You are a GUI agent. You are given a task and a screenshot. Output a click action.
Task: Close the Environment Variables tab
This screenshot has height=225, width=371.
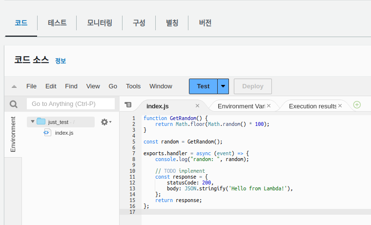269,106
